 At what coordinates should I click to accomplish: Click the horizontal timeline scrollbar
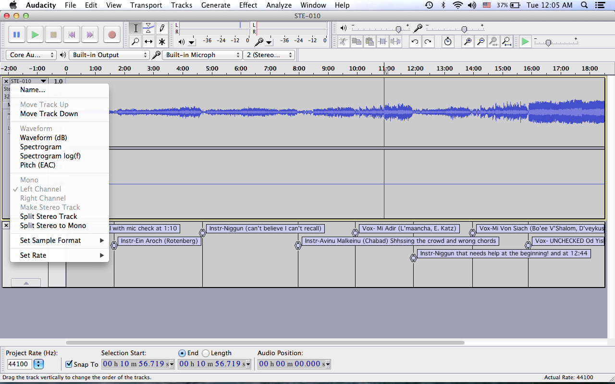point(265,343)
